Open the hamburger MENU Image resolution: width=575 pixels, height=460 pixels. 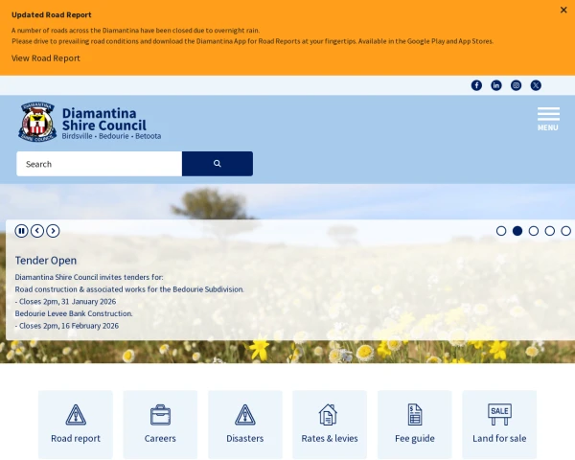[x=548, y=119]
